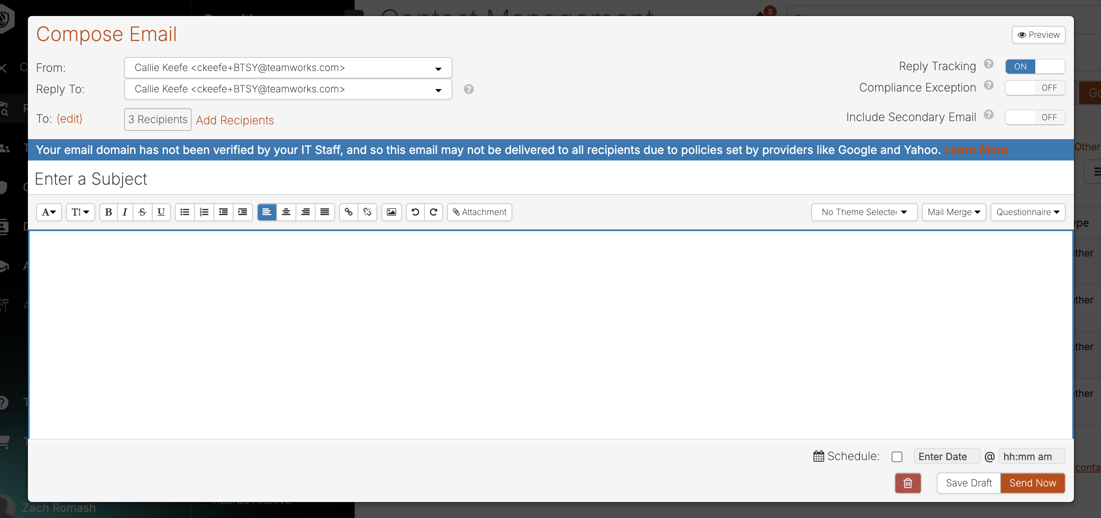The height and width of the screenshot is (518, 1101).
Task: Click Send Now
Action: point(1032,483)
